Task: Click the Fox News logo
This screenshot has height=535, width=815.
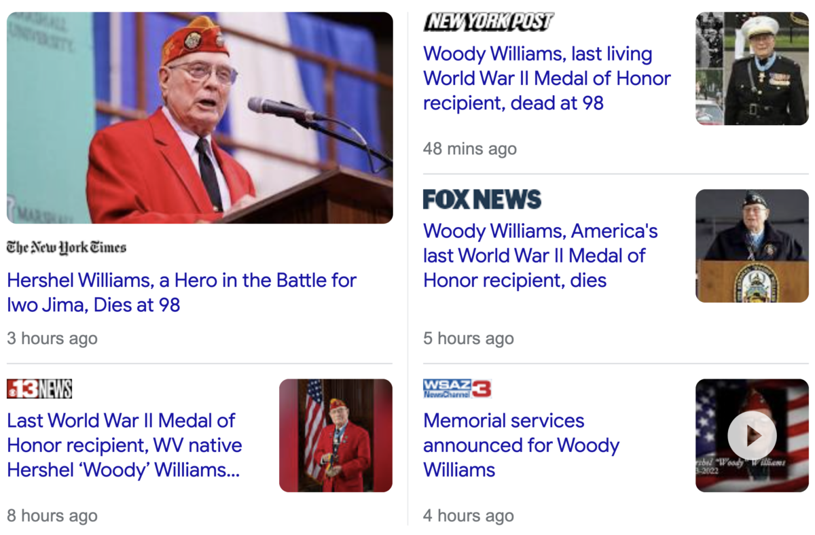Action: [x=482, y=199]
